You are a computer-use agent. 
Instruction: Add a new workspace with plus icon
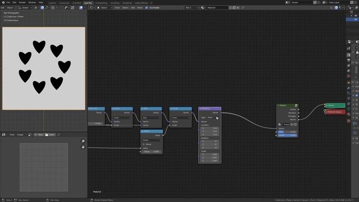[151, 3]
